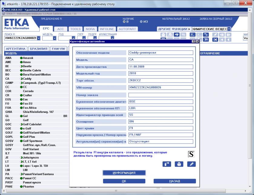Select Lupo / Lupo 3L TDI row
Viewport: 254px width, 195px height.
pyautogui.click(x=36, y=166)
